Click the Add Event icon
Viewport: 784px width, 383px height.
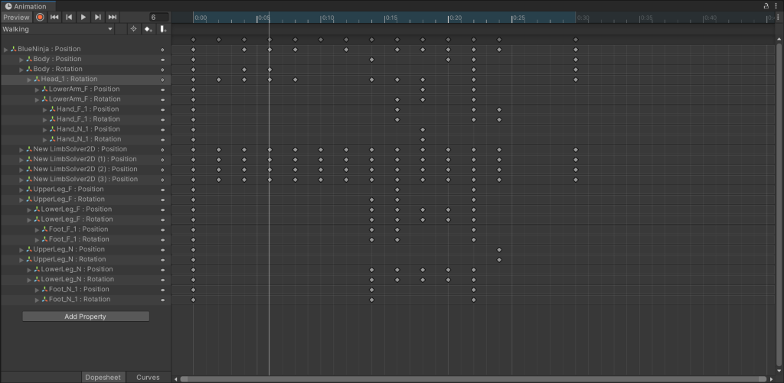163,29
